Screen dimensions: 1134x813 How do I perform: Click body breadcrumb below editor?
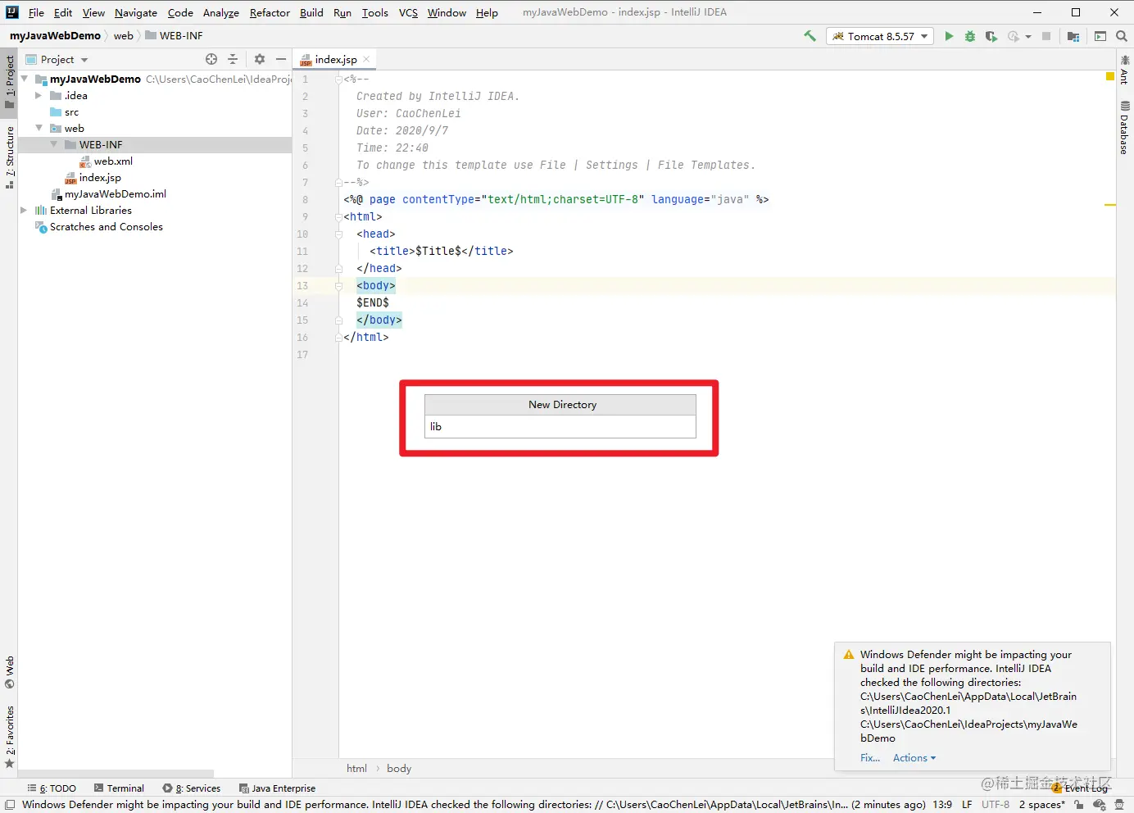[x=399, y=768]
